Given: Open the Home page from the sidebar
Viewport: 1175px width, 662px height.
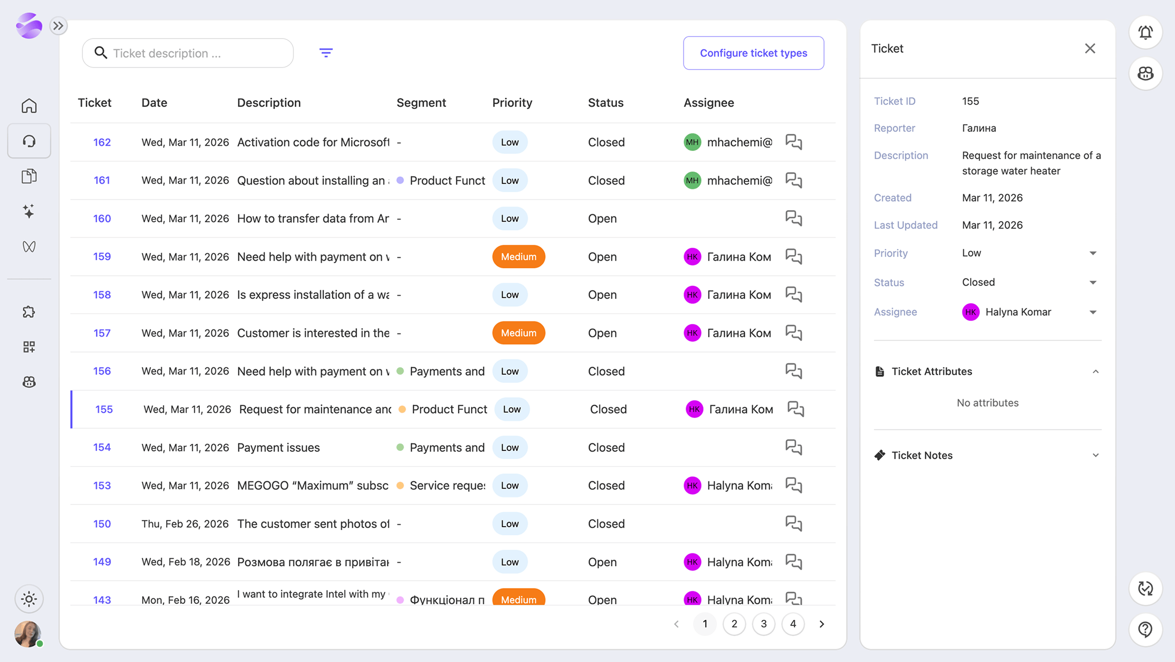Looking at the screenshot, I should (x=29, y=105).
